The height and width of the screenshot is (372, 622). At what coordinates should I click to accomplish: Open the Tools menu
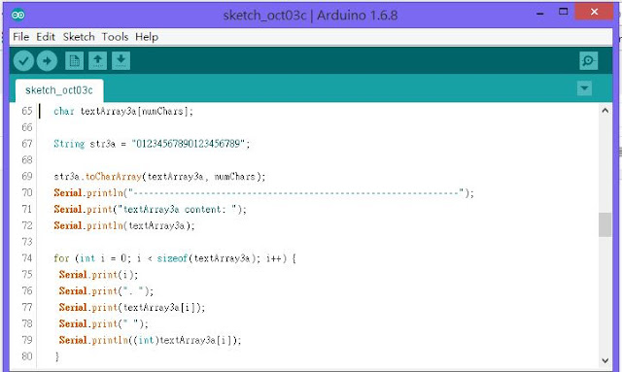[115, 37]
